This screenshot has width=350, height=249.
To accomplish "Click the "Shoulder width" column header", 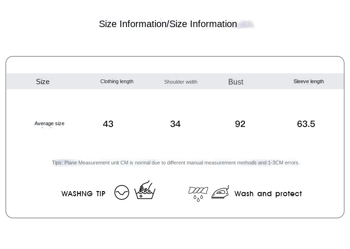I will tap(181, 82).
